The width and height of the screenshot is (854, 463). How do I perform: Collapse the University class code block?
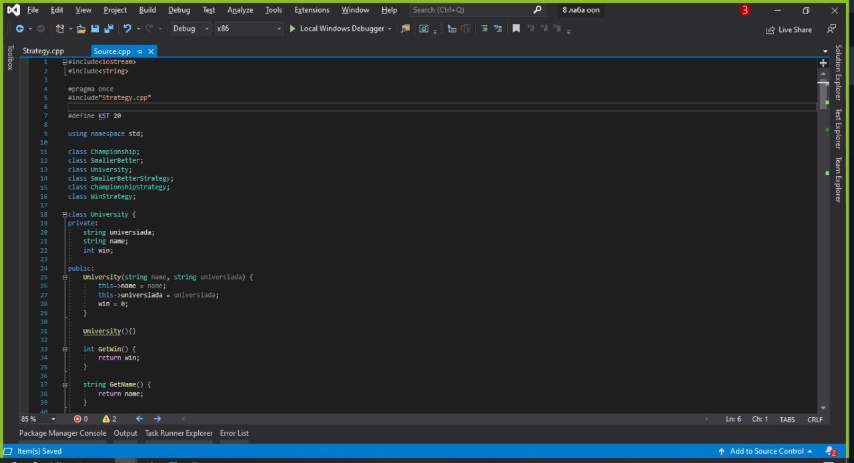(x=65, y=214)
